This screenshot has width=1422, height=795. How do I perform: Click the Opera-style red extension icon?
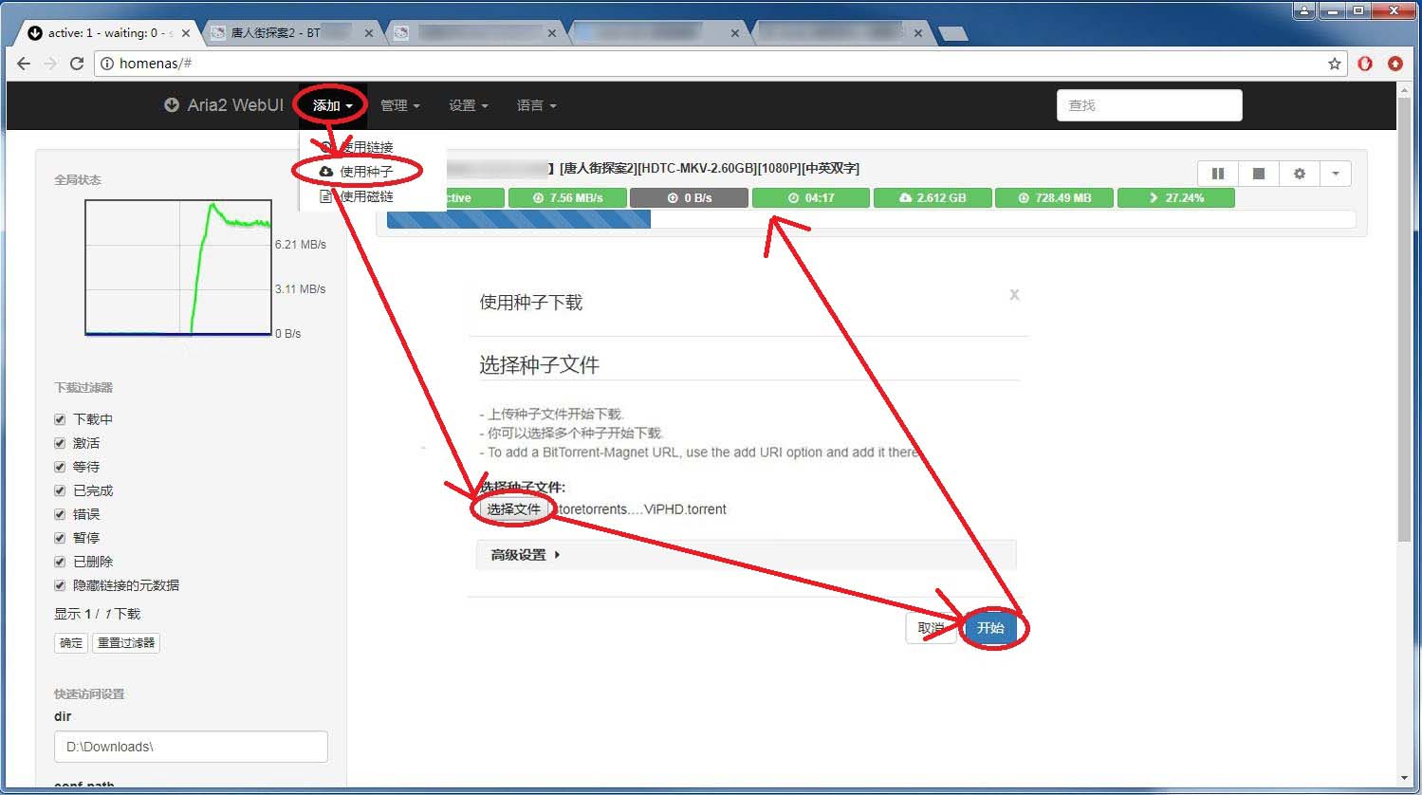tap(1365, 64)
